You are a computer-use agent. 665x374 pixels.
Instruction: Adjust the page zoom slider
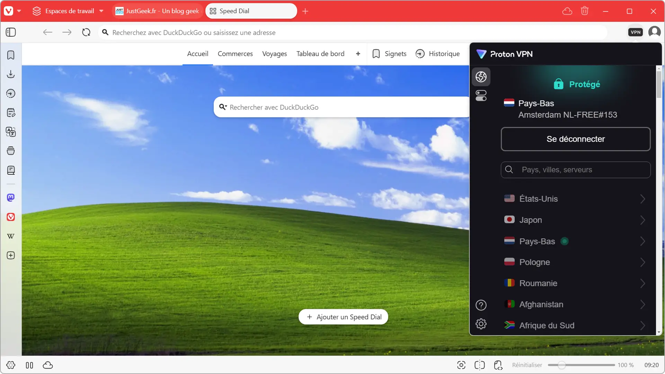coord(581,365)
